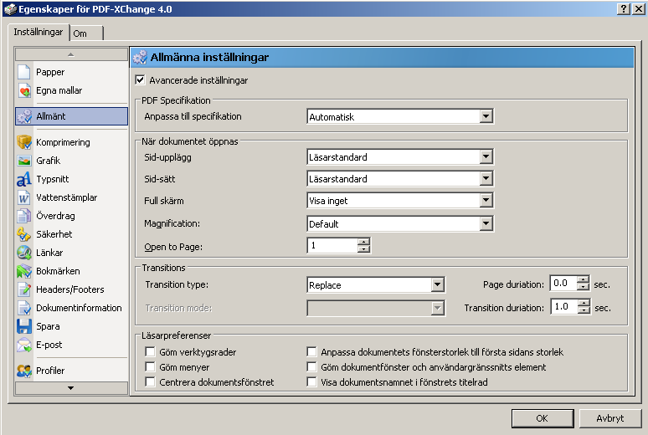Click the Egna mallar heart icon

pos(24,90)
